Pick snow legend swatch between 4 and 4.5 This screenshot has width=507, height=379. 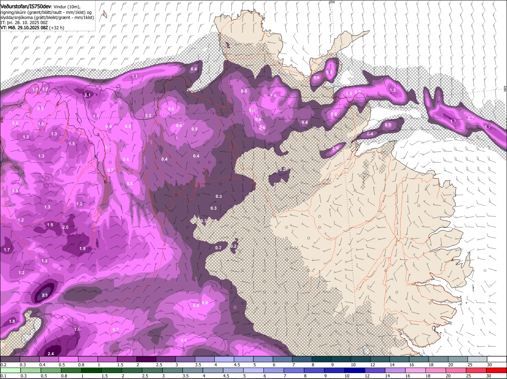224,359
